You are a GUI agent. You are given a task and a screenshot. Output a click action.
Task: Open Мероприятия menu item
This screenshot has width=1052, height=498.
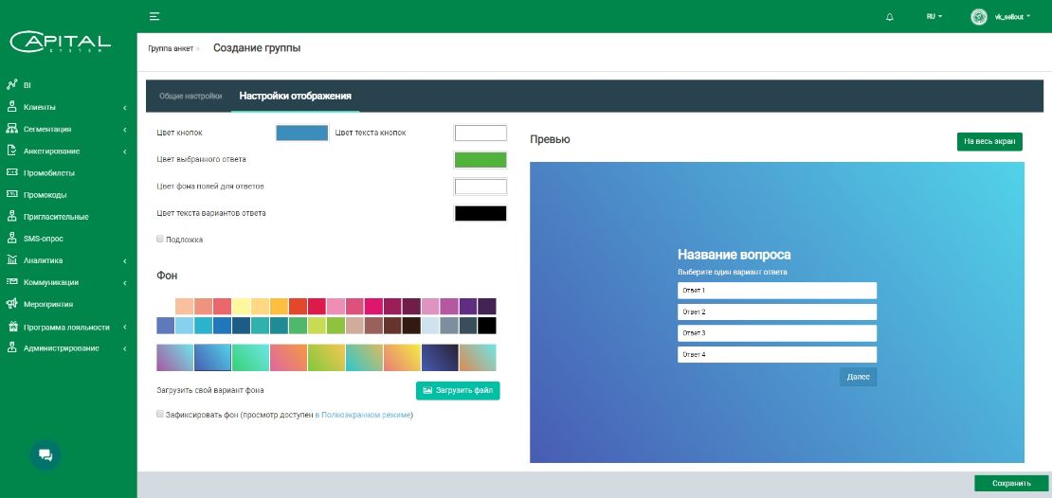pyautogui.click(x=48, y=304)
